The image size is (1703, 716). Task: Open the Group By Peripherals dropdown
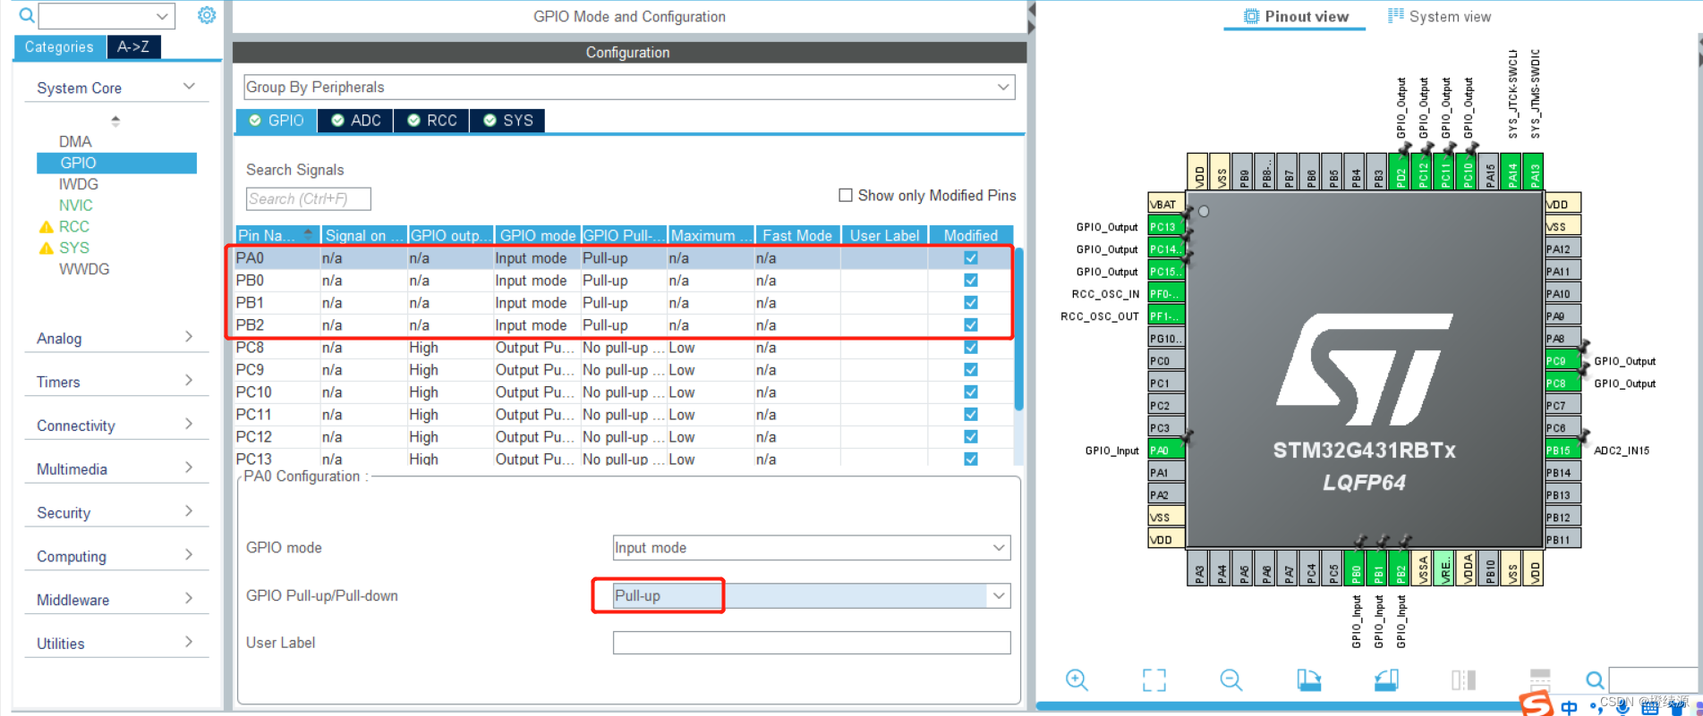[x=629, y=88]
